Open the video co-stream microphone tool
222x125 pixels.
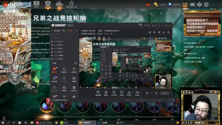pos(54,79)
